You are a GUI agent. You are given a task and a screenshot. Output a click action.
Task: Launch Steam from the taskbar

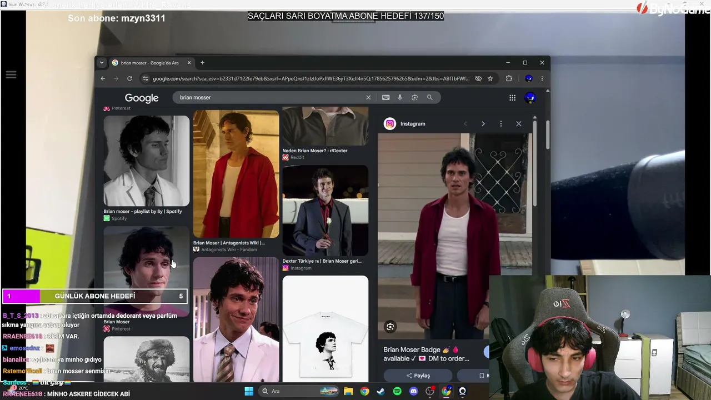tap(380, 391)
